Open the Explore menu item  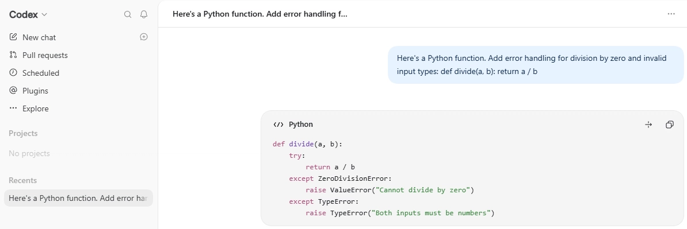[x=36, y=109]
